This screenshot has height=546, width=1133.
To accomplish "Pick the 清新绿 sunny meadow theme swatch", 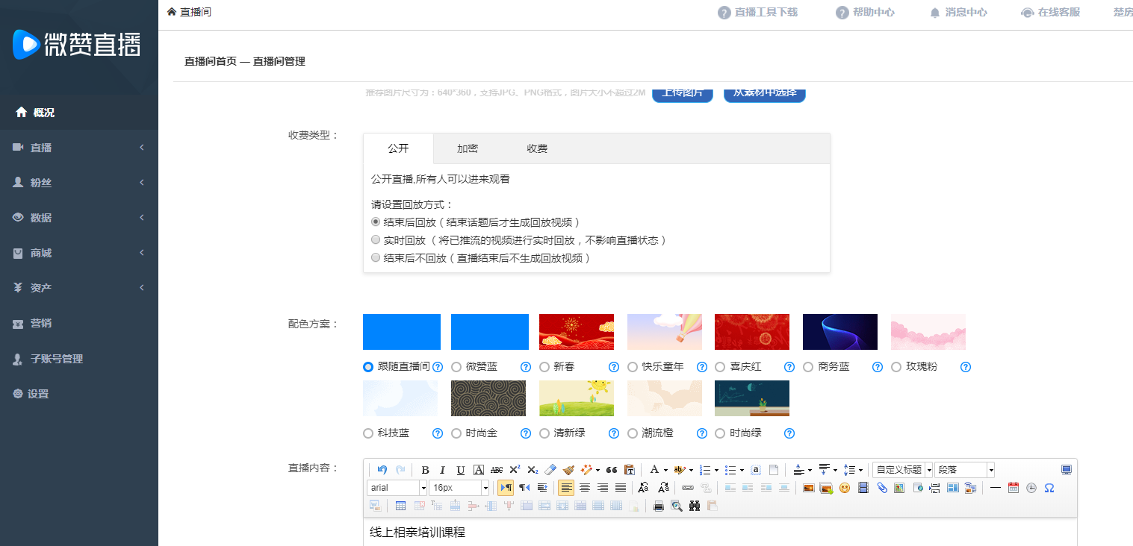I will (577, 398).
